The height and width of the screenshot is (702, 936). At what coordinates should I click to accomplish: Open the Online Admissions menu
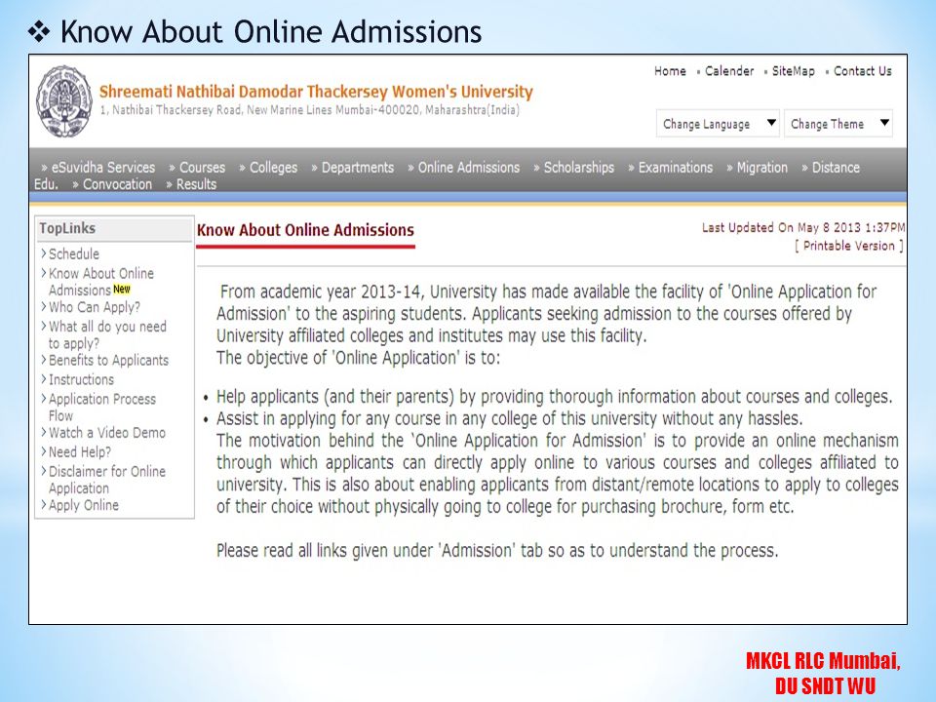pyautogui.click(x=469, y=167)
